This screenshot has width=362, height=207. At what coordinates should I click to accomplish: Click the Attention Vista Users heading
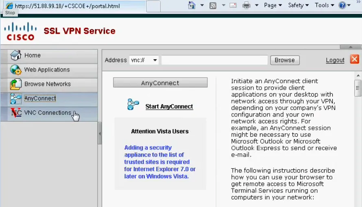[160, 132]
